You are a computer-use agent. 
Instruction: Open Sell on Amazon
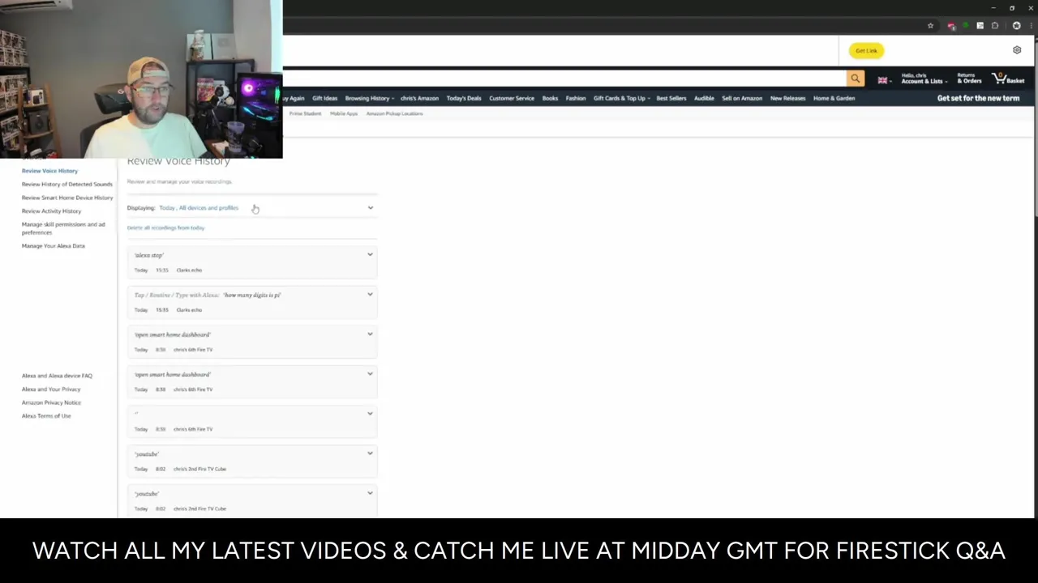point(742,98)
